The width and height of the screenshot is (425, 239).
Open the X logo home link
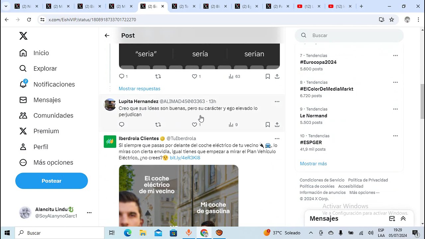pos(23,36)
